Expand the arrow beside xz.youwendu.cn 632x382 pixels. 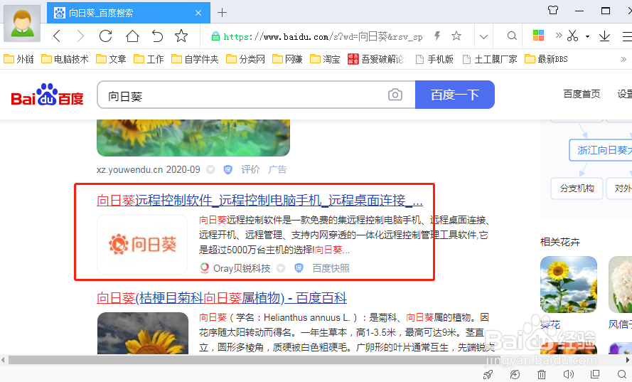tap(210, 169)
